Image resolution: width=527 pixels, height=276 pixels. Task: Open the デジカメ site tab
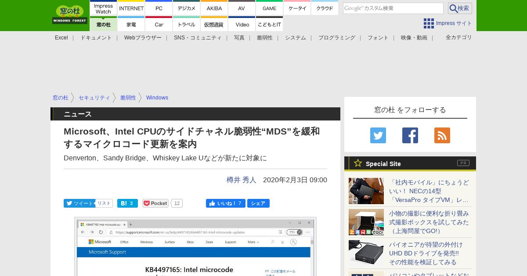tap(186, 8)
